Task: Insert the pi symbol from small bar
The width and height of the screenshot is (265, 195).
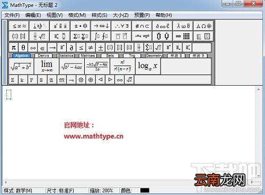Action: point(13,48)
